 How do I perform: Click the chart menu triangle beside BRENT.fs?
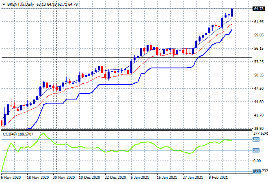pyautogui.click(x=4, y=4)
